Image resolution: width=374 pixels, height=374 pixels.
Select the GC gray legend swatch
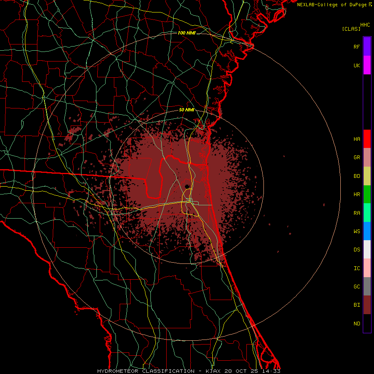(x=367, y=286)
